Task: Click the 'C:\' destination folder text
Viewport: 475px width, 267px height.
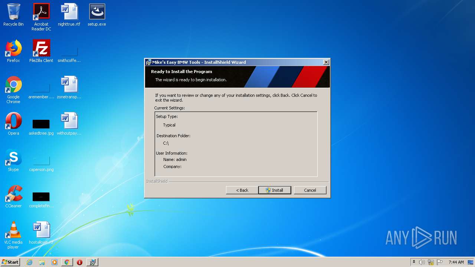Action: [166, 143]
